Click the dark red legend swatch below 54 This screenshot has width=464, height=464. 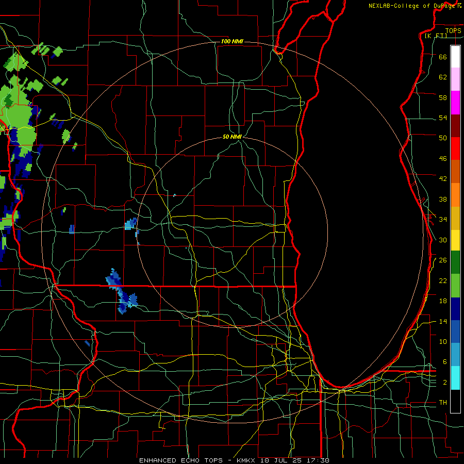tap(455, 126)
